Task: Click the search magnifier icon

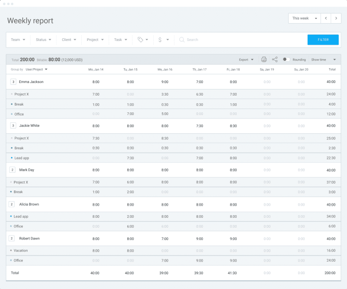Action: pyautogui.click(x=182, y=40)
